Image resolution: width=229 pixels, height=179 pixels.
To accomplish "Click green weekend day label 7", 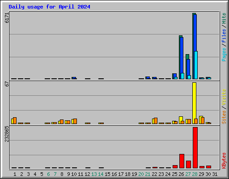I will coord(55,174).
